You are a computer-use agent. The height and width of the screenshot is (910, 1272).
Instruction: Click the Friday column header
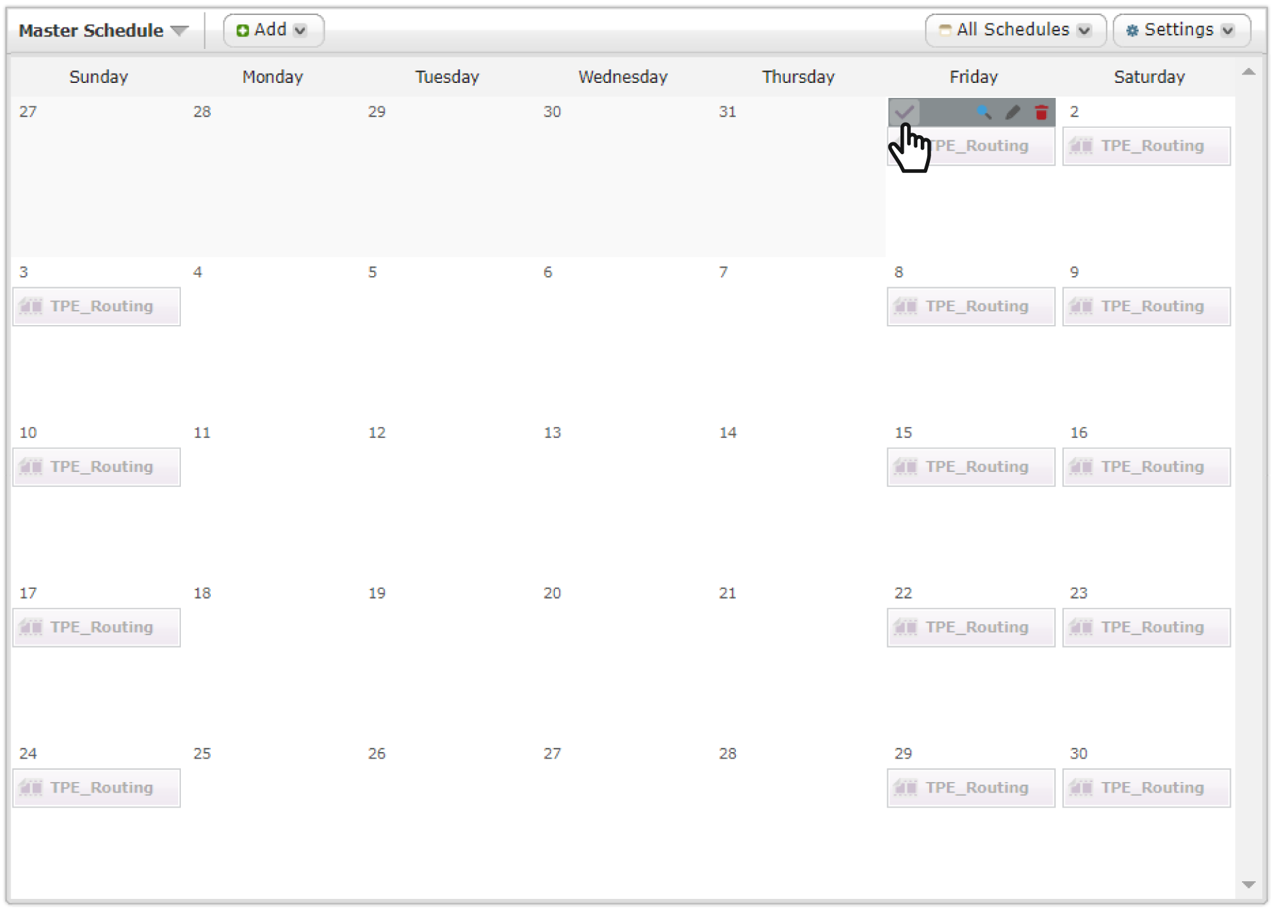tap(974, 77)
